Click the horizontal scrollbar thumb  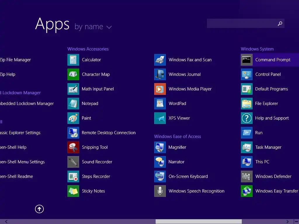coord(199,222)
